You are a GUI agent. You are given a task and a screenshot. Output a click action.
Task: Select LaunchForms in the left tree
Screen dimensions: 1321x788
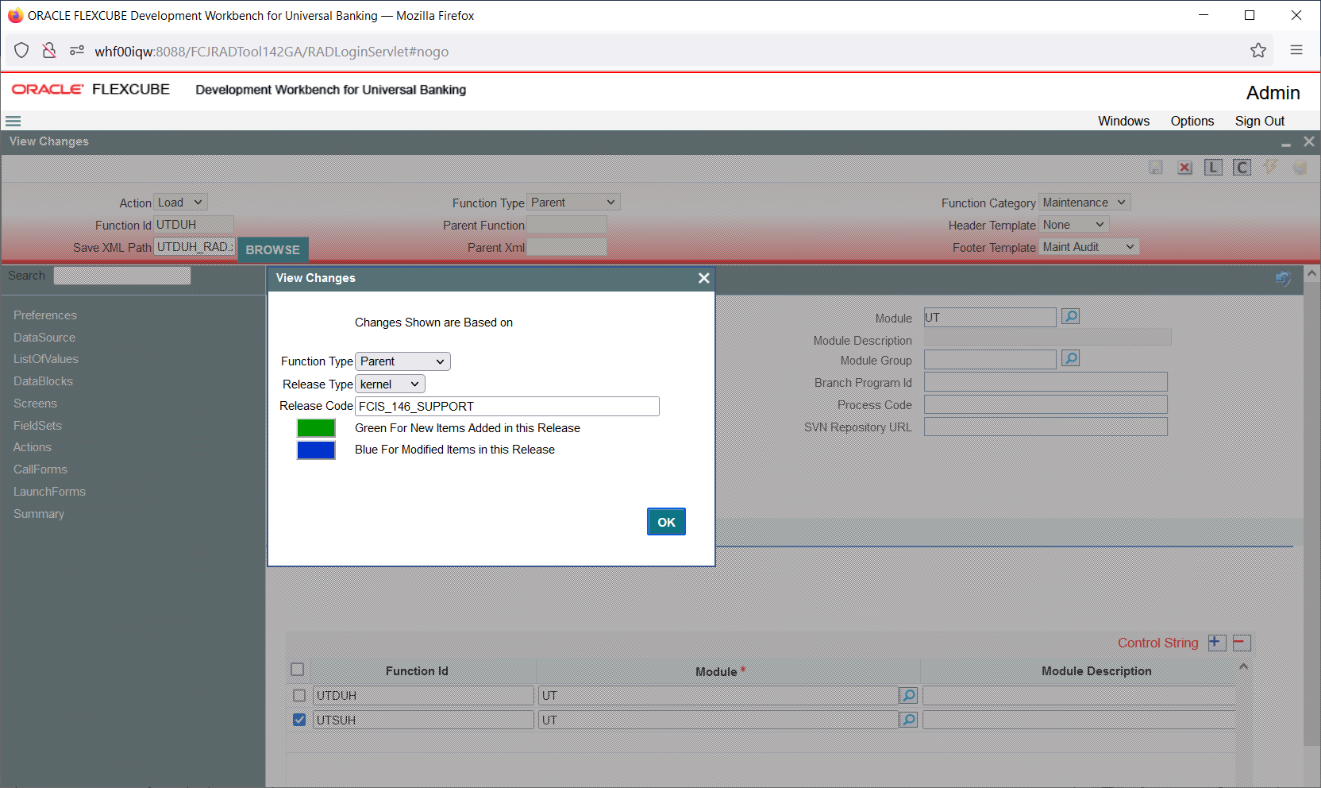coord(49,492)
